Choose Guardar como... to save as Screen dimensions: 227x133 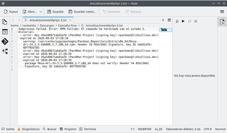point(82,12)
